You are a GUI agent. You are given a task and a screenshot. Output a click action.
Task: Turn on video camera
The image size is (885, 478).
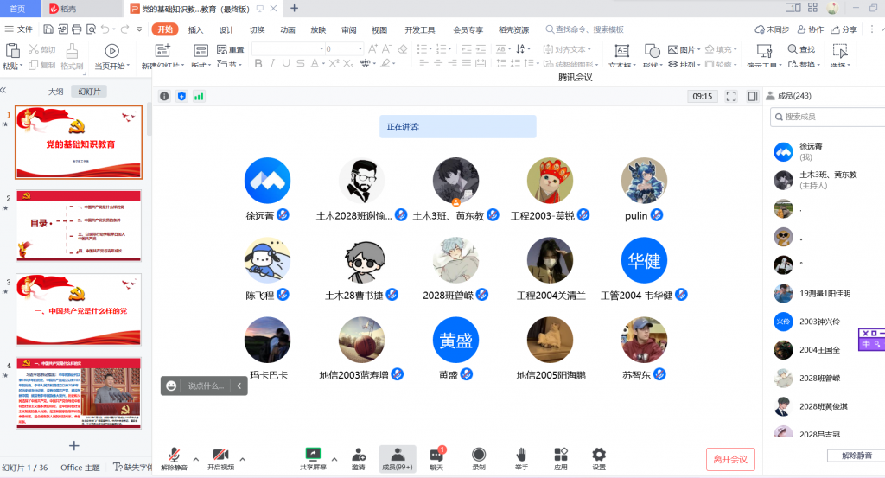220,456
